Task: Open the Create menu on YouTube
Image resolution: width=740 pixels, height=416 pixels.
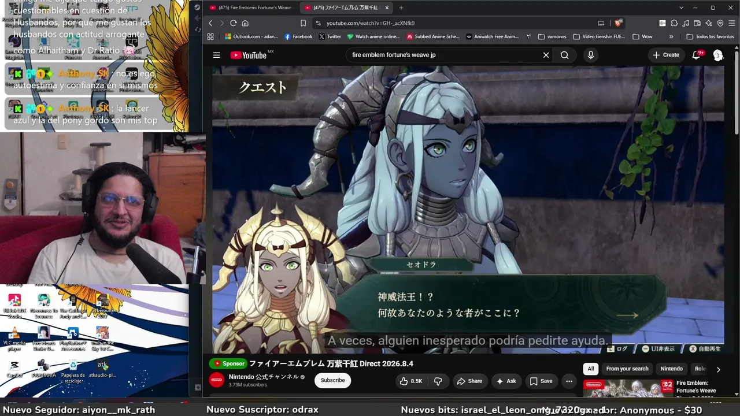Action: tap(666, 55)
